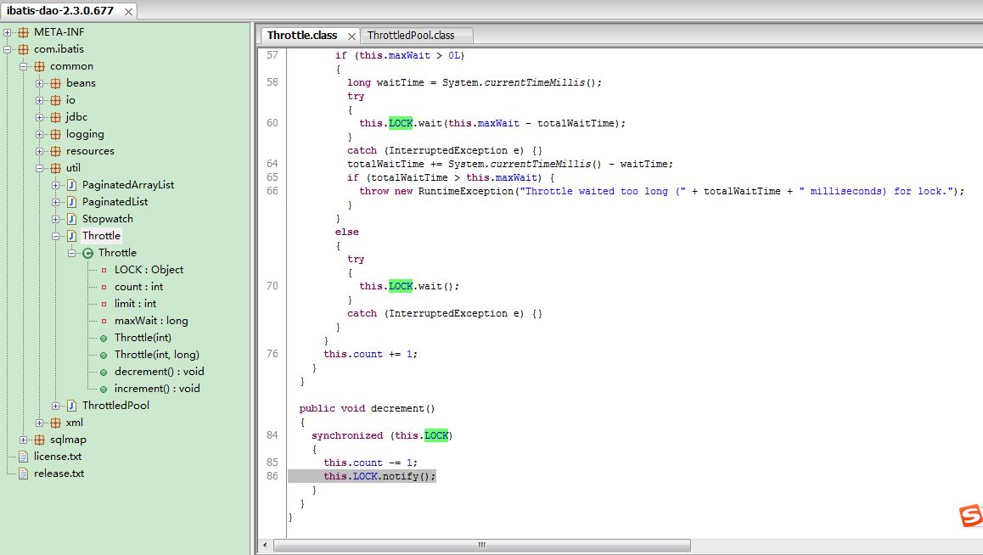The height and width of the screenshot is (555, 983).
Task: Click the Sogou input method icon
Action: [971, 515]
